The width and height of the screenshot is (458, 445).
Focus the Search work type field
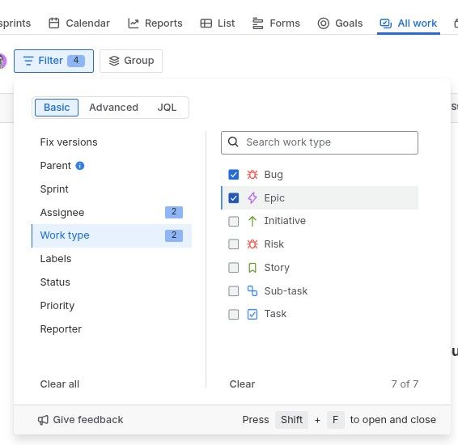point(320,142)
